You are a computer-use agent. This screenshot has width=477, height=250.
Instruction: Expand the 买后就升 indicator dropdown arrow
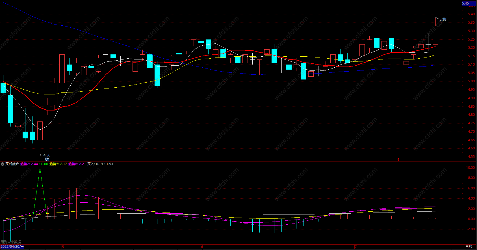(x=3, y=164)
